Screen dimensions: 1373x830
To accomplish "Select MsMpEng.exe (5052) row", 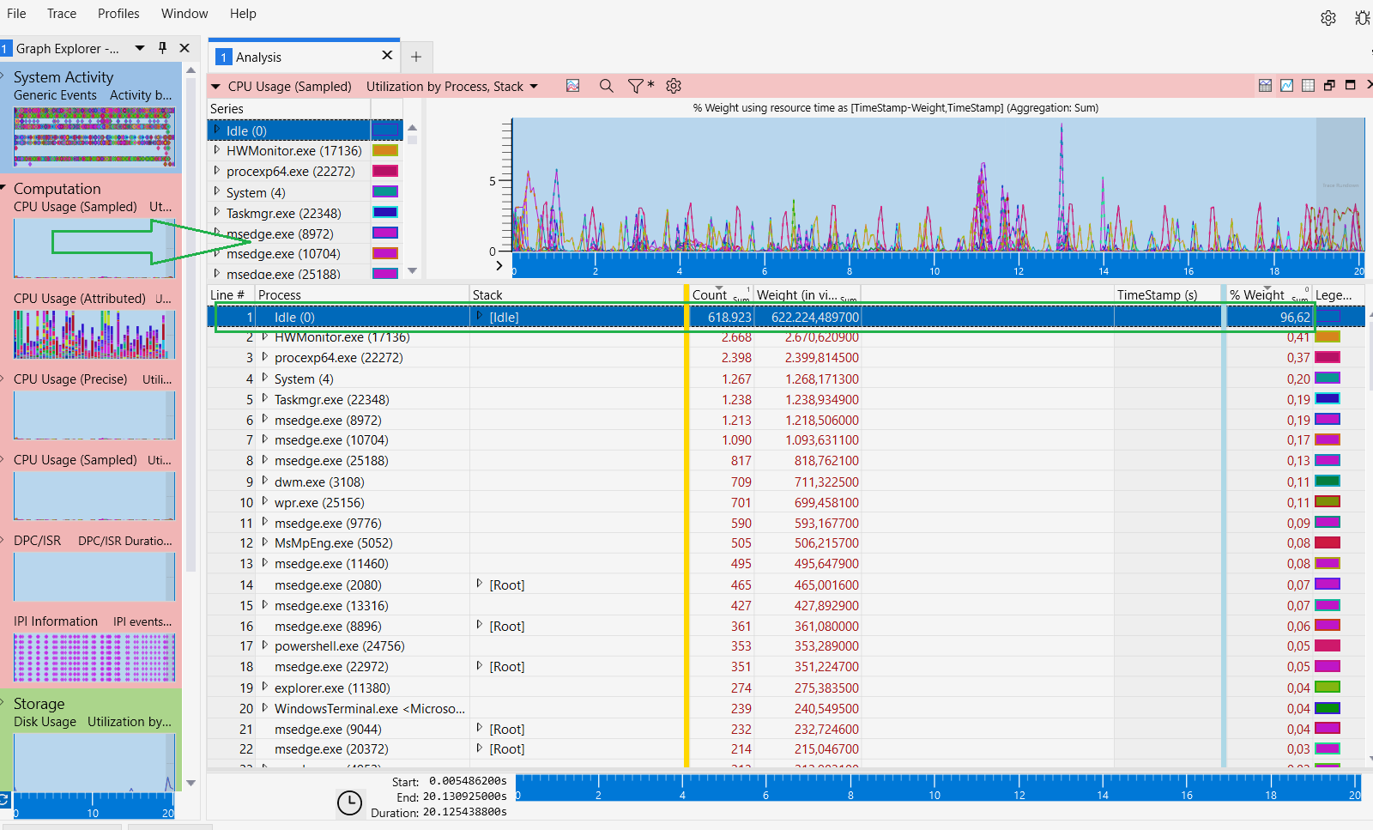I will [x=785, y=542].
